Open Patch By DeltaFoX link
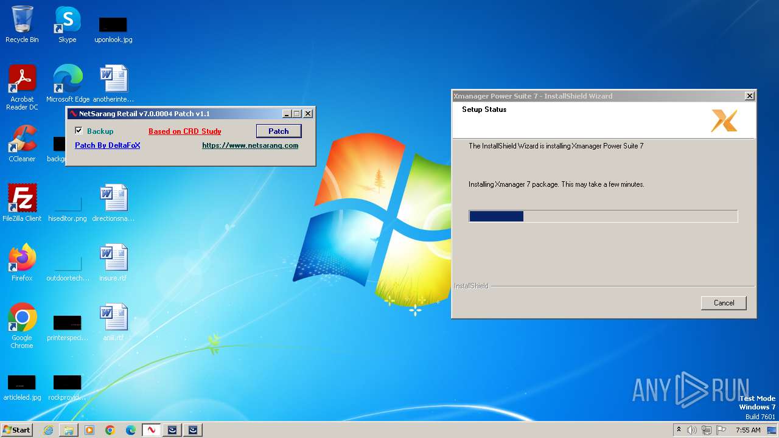The width and height of the screenshot is (779, 438). [108, 145]
